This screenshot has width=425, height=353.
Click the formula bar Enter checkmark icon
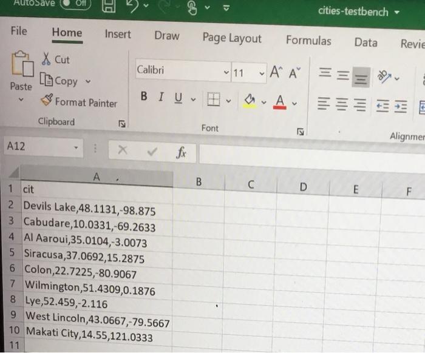click(x=152, y=151)
